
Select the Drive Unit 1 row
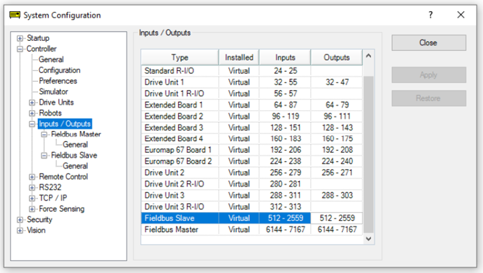[252, 82]
